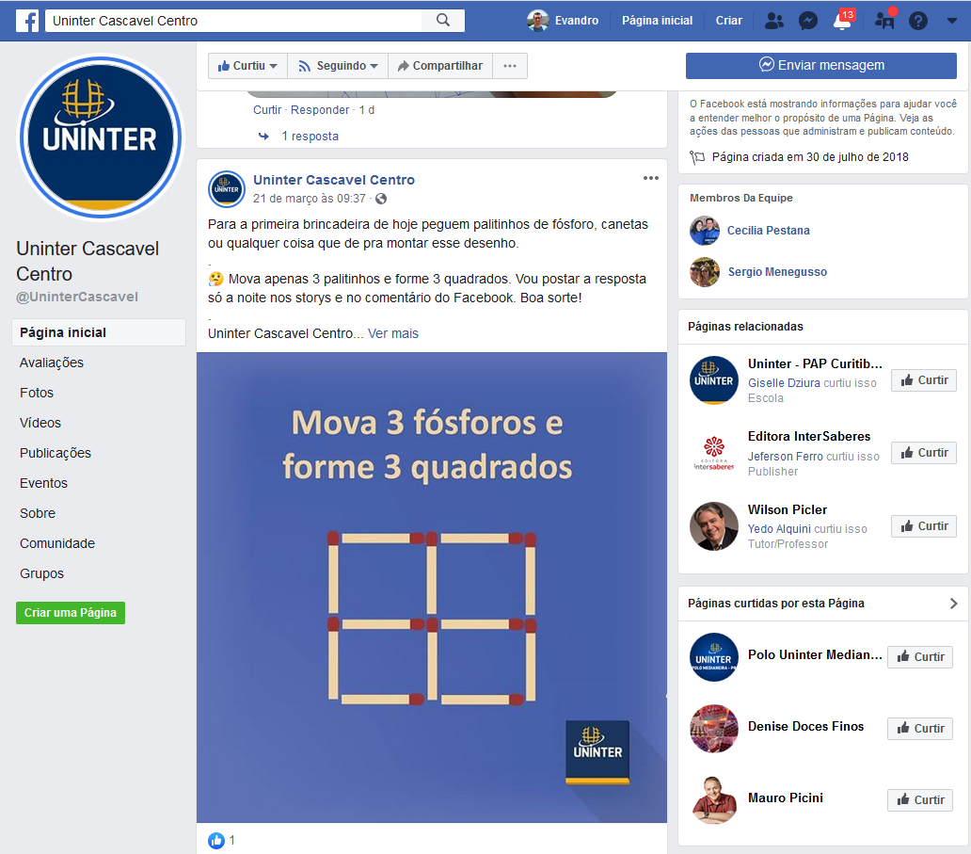Expand the account menu arrow in top bar
Image resolution: width=971 pixels, height=854 pixels.
(952, 21)
